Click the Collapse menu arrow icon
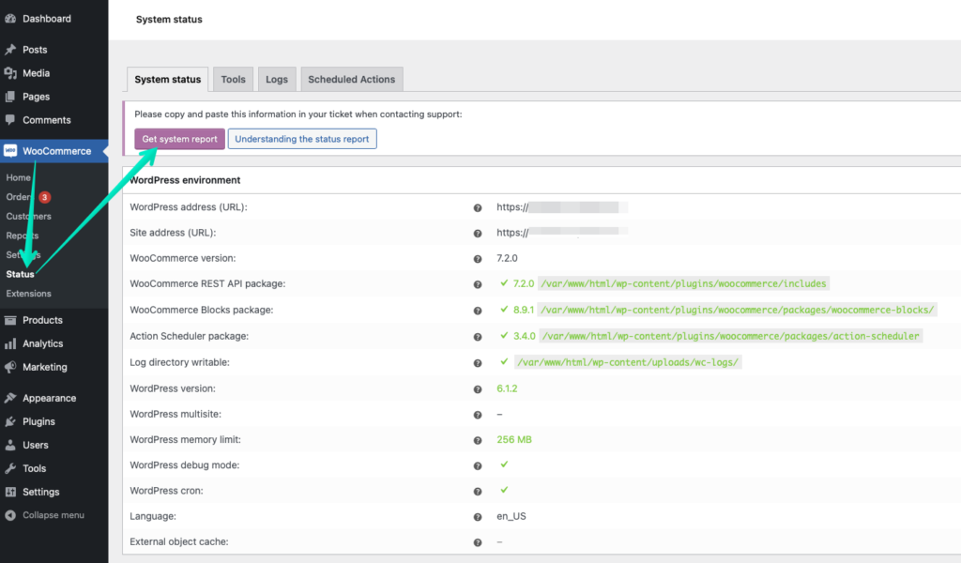Viewport: 961px width, 563px height. click(x=10, y=515)
